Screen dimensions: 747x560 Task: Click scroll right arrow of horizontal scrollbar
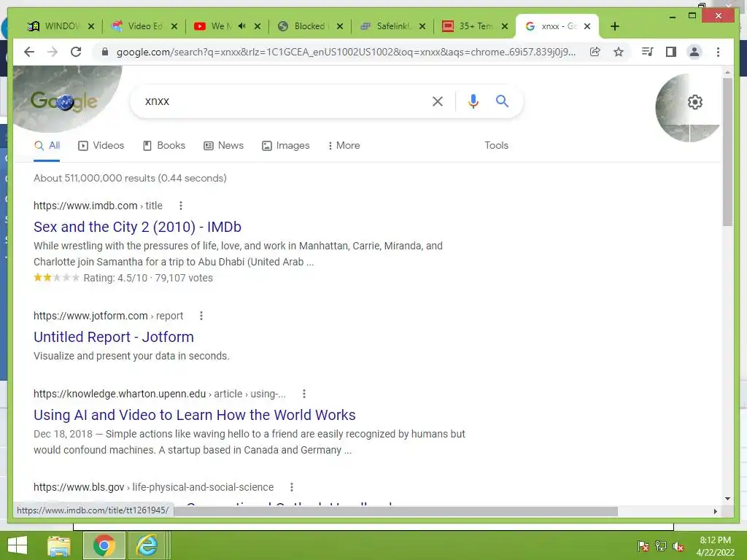pos(715,511)
